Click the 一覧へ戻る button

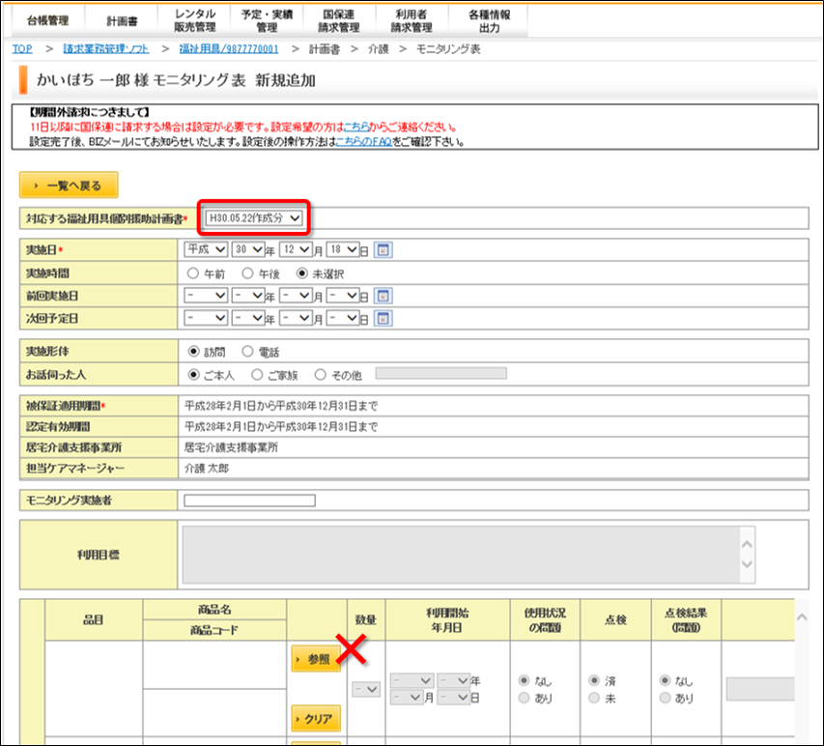69,186
